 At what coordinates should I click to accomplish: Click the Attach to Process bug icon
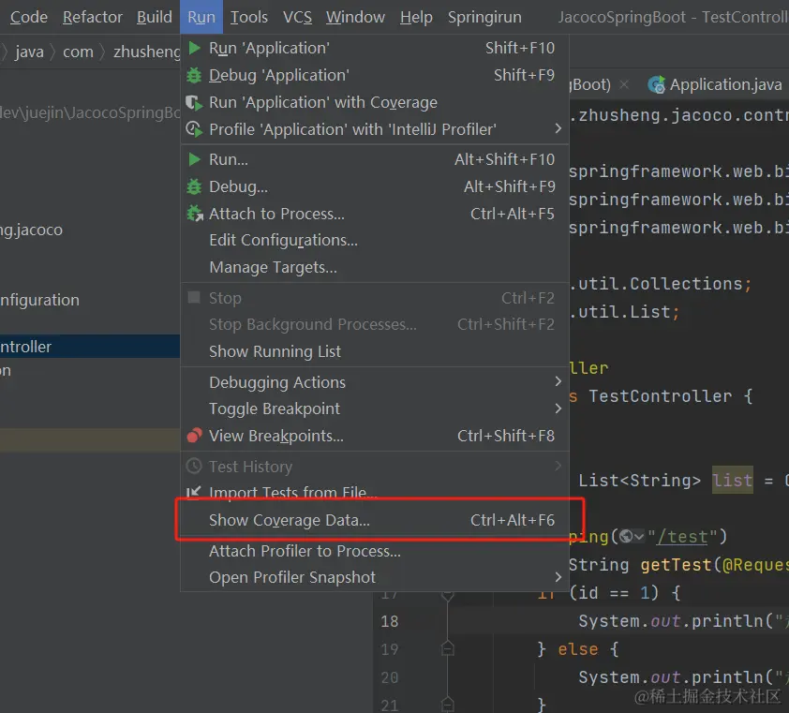pyautogui.click(x=195, y=214)
